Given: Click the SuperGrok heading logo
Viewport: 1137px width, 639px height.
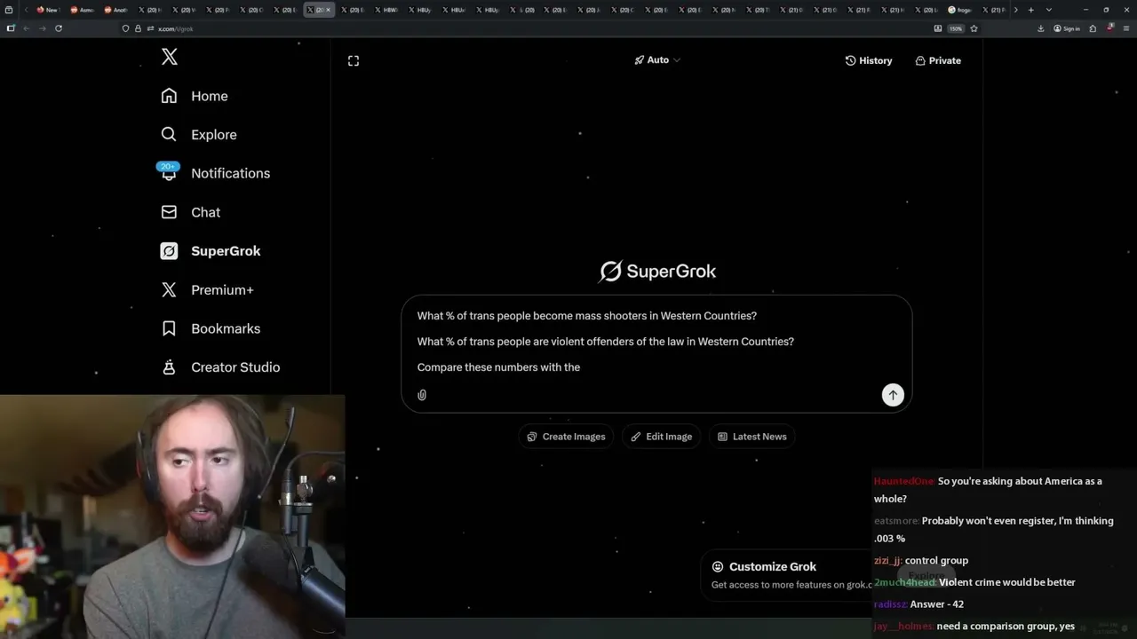Looking at the screenshot, I should click(x=657, y=271).
